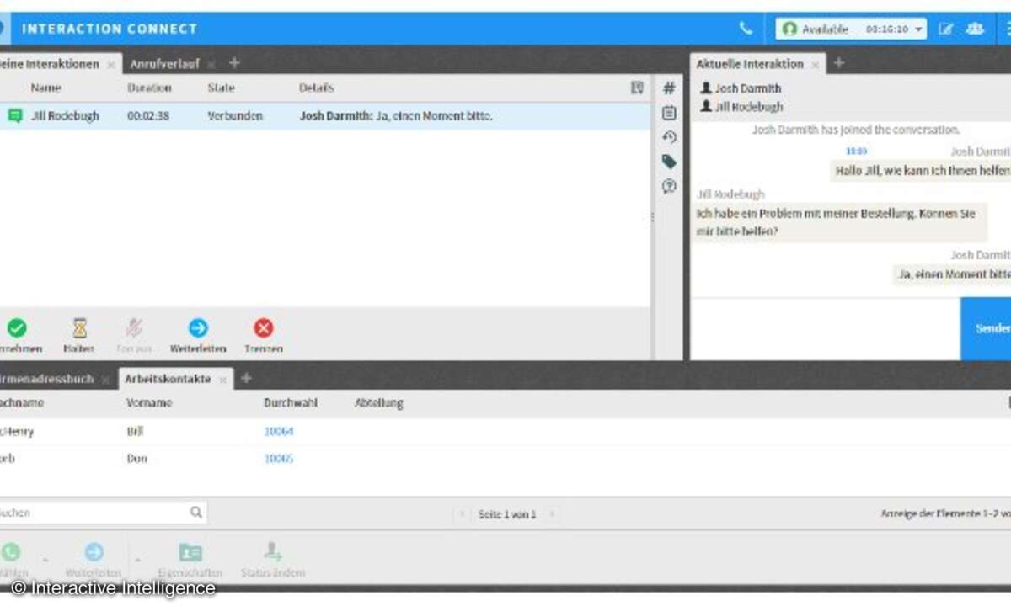Sort contacts by Vorname column

[149, 403]
